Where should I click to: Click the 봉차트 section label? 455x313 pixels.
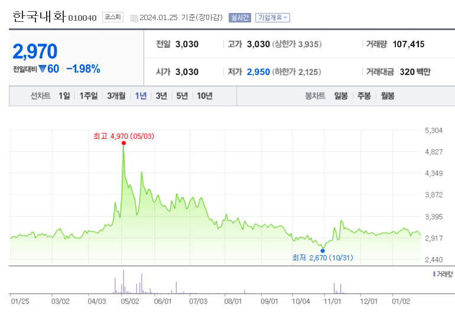[315, 96]
